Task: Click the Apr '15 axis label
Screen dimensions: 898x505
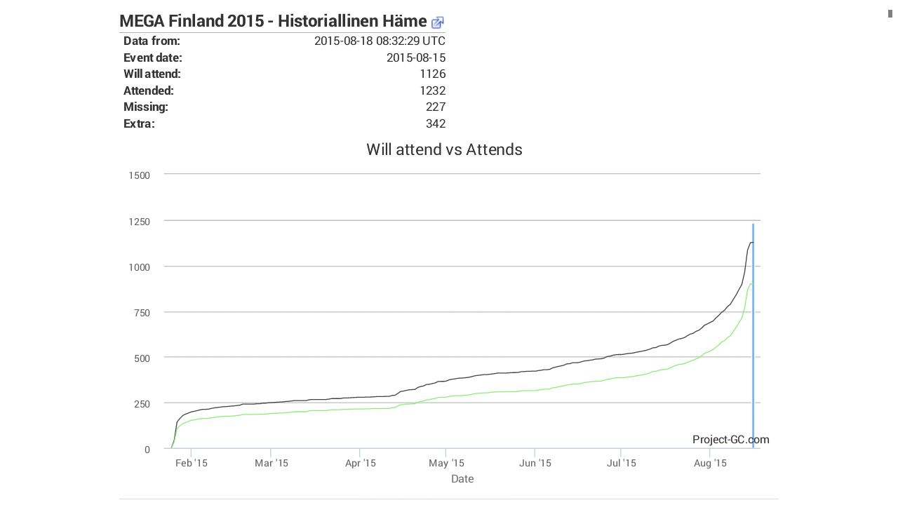Action: pos(361,463)
